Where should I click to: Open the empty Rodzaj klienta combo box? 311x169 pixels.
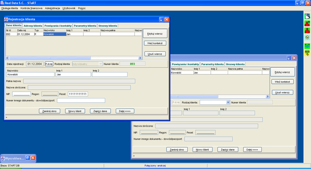pyautogui.click(x=228, y=102)
